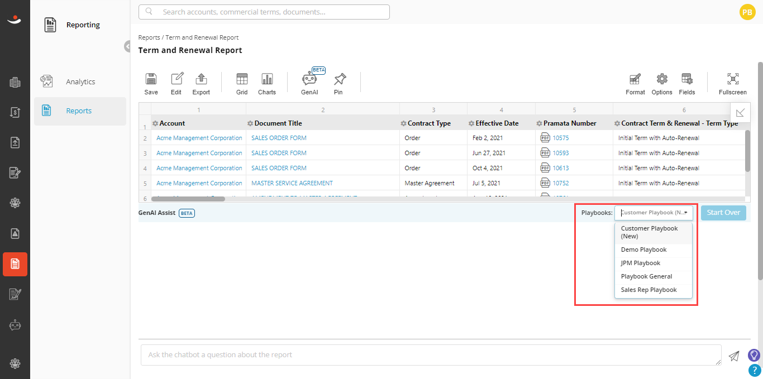Go to Reports section
The width and height of the screenshot is (763, 379).
pyautogui.click(x=80, y=111)
